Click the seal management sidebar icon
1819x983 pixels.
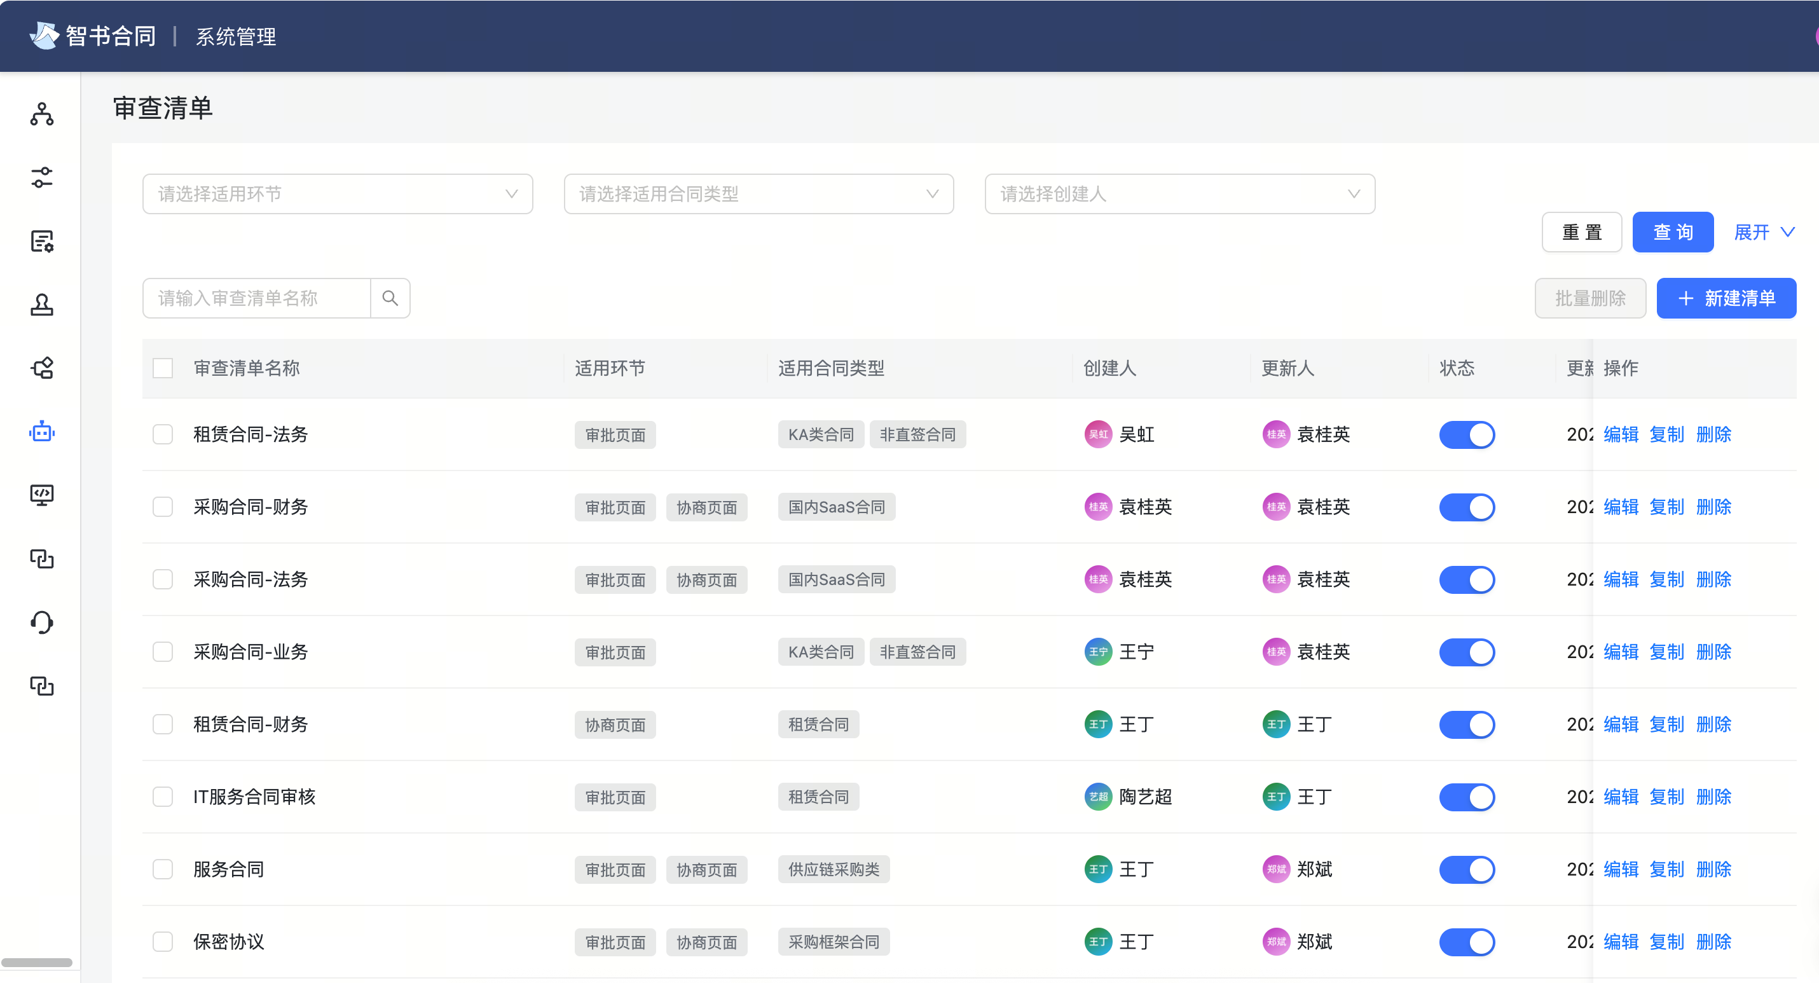[x=42, y=305]
